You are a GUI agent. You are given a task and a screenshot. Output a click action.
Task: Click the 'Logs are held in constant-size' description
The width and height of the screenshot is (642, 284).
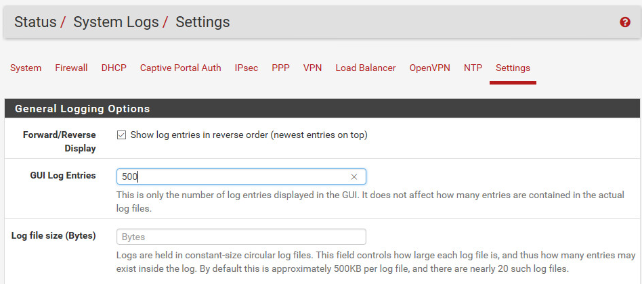coord(376,262)
